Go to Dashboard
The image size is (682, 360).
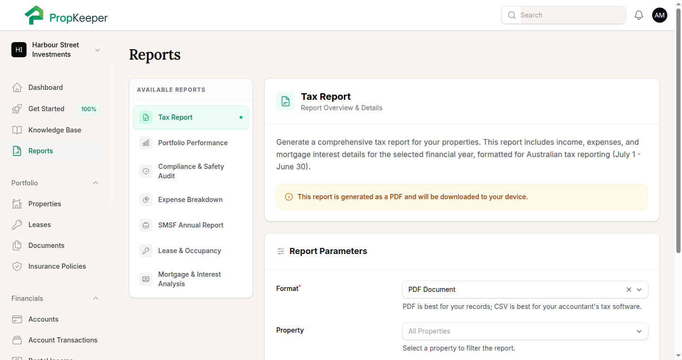tap(56, 88)
